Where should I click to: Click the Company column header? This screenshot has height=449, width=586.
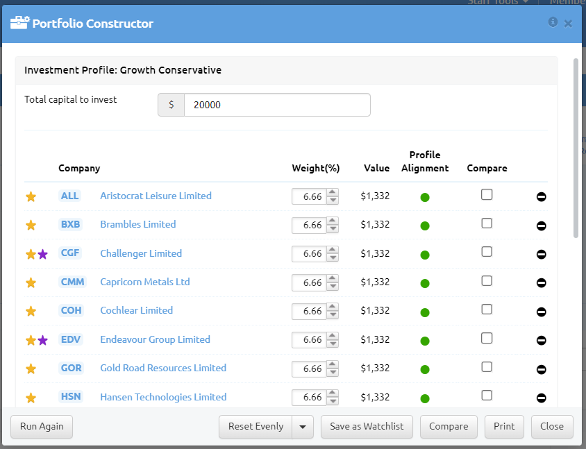coord(79,169)
